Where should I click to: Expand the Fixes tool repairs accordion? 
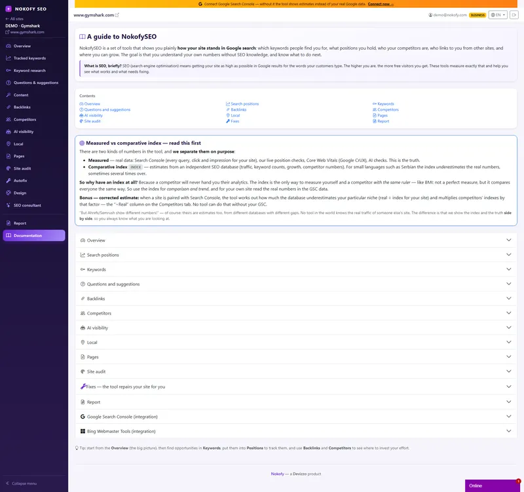point(296,387)
